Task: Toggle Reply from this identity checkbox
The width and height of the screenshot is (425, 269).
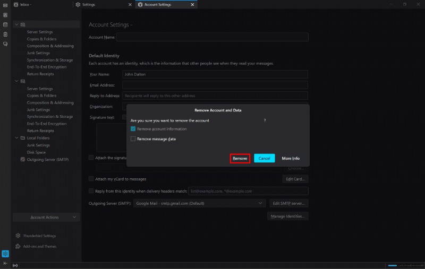Action: [x=91, y=191]
